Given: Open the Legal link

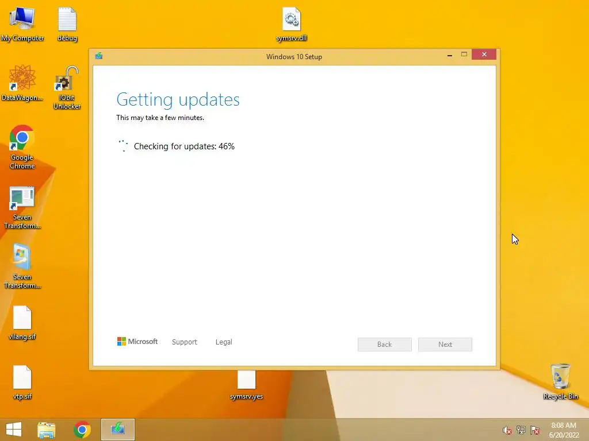Looking at the screenshot, I should click(224, 342).
